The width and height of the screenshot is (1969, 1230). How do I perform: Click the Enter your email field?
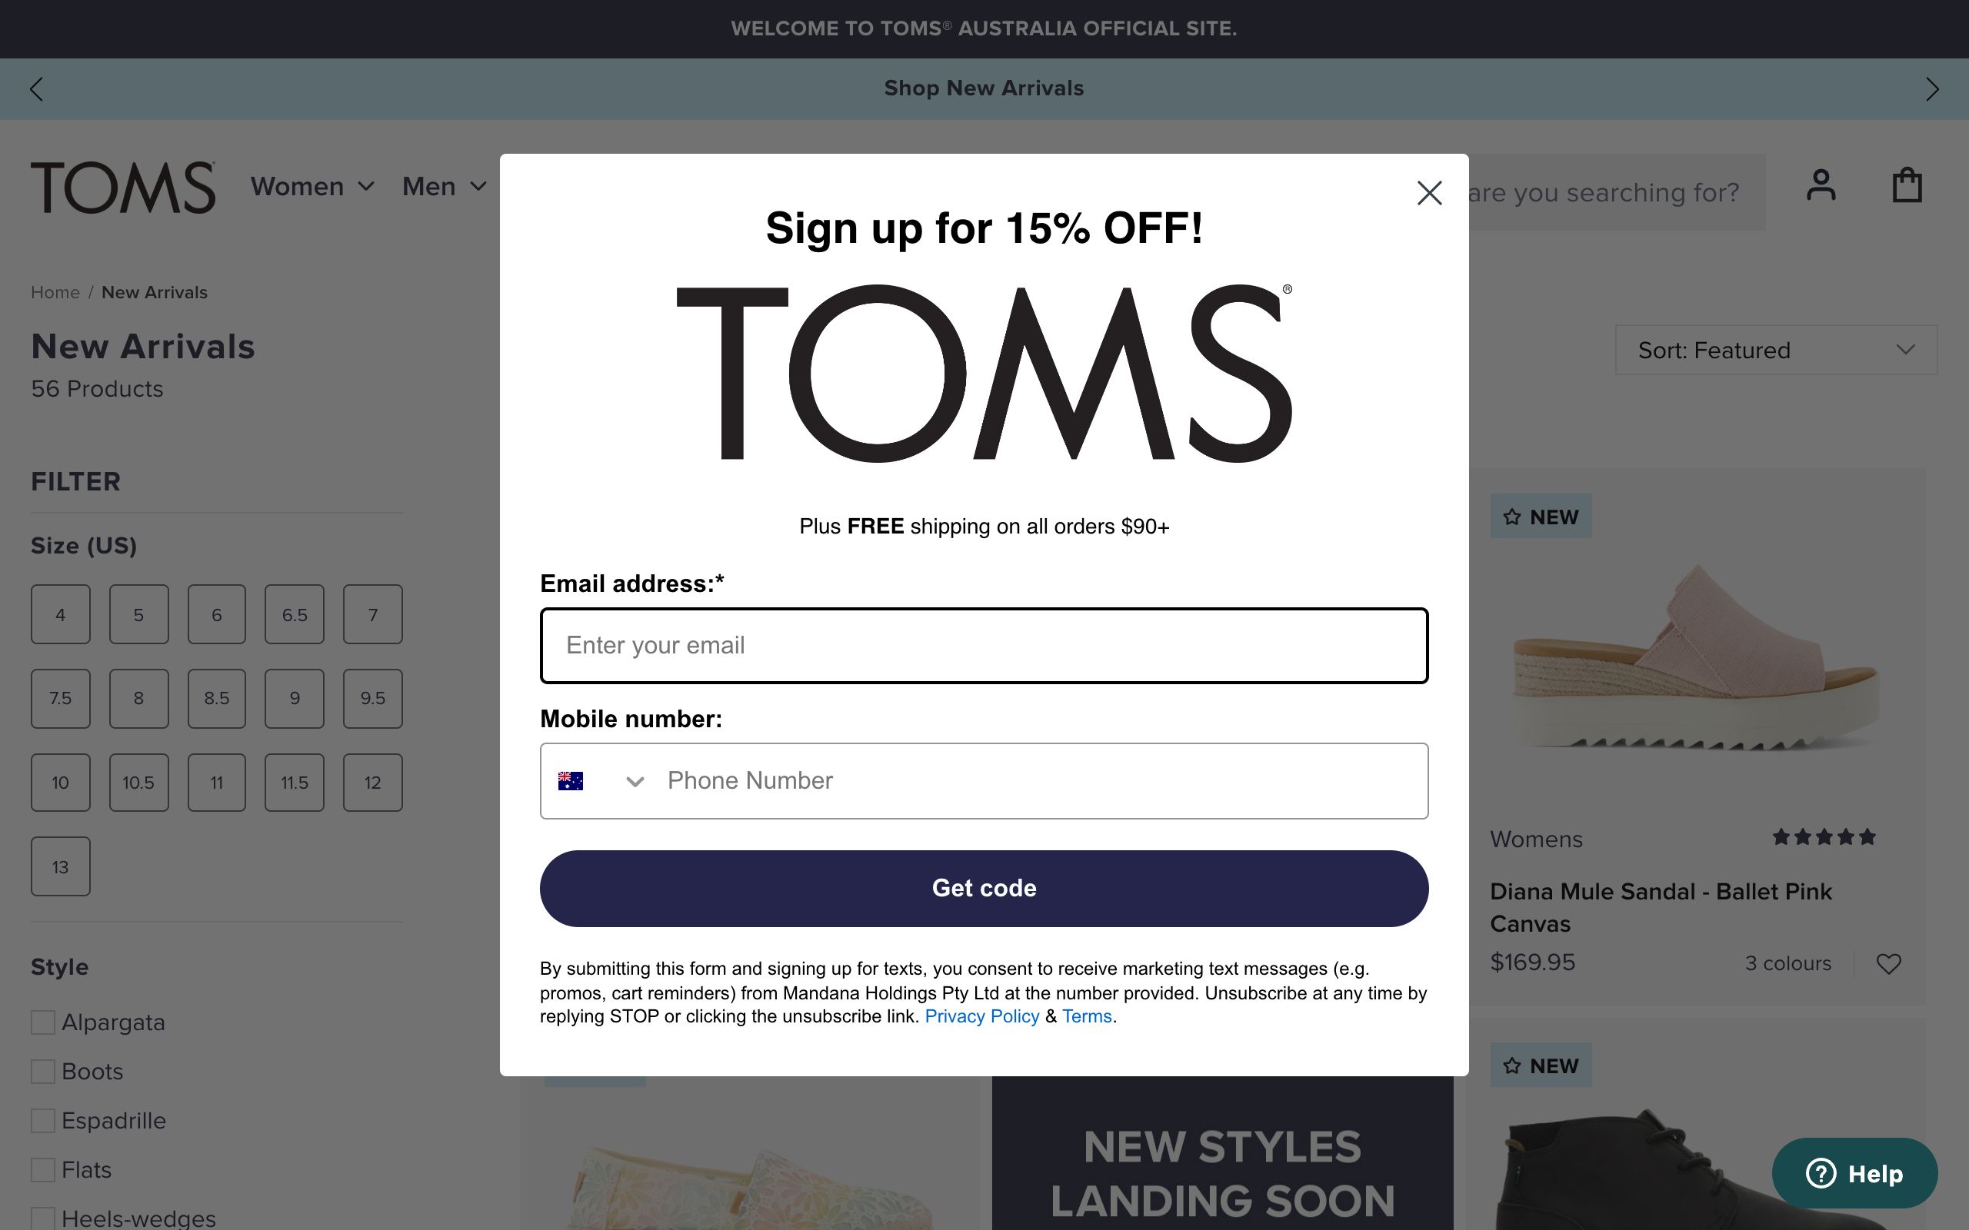point(983,645)
